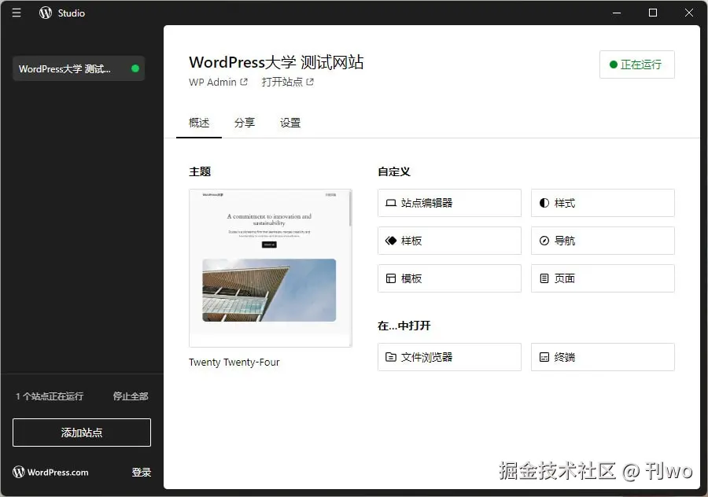The width and height of the screenshot is (708, 497).
Task: Click 停止全部 to stop all sites
Action: (x=131, y=396)
